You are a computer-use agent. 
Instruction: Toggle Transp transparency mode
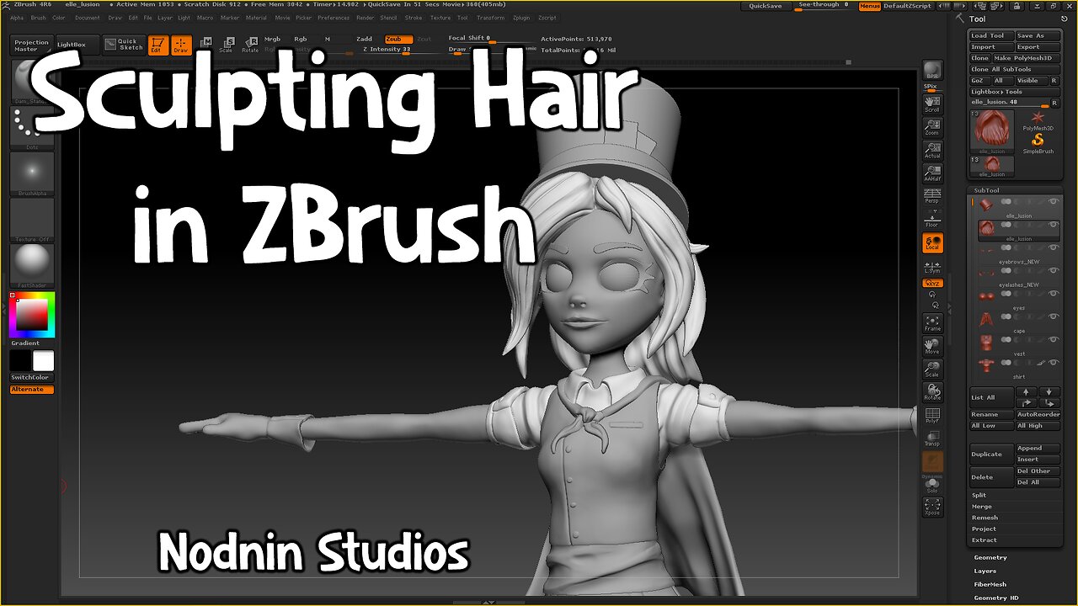932,438
